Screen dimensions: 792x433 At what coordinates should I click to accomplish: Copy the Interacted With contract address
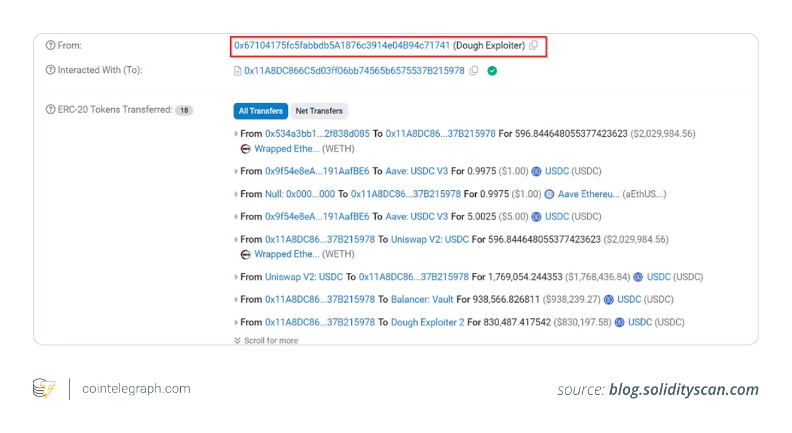(x=474, y=71)
